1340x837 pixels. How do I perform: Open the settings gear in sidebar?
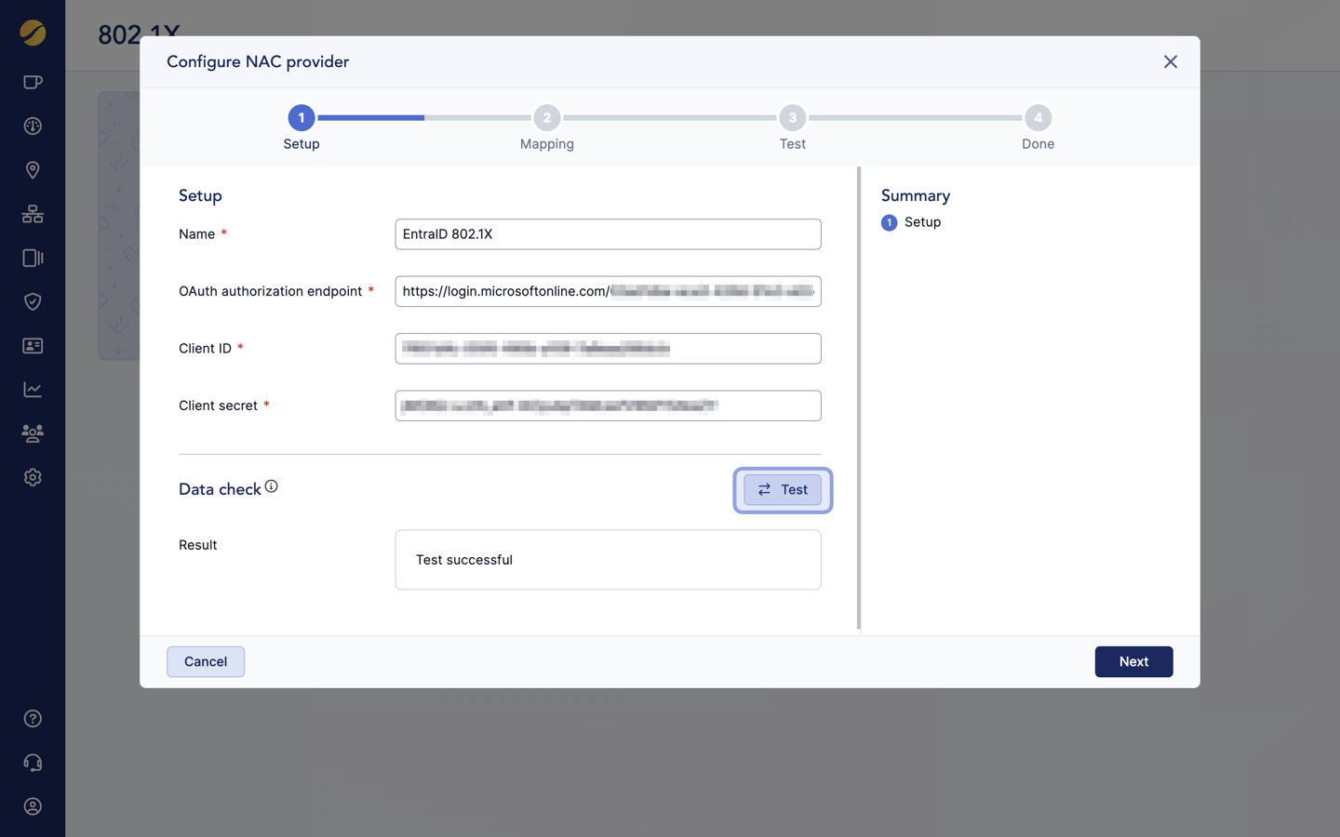(33, 477)
